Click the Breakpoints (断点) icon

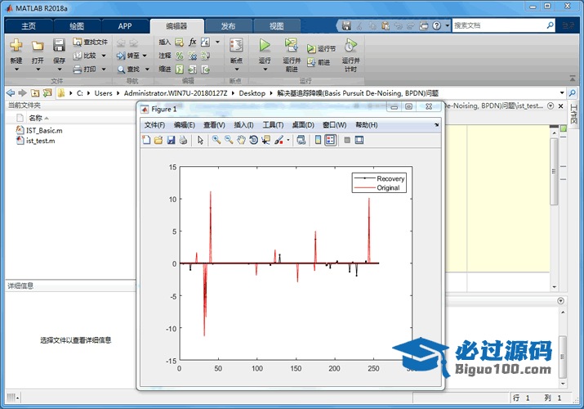[x=237, y=46]
